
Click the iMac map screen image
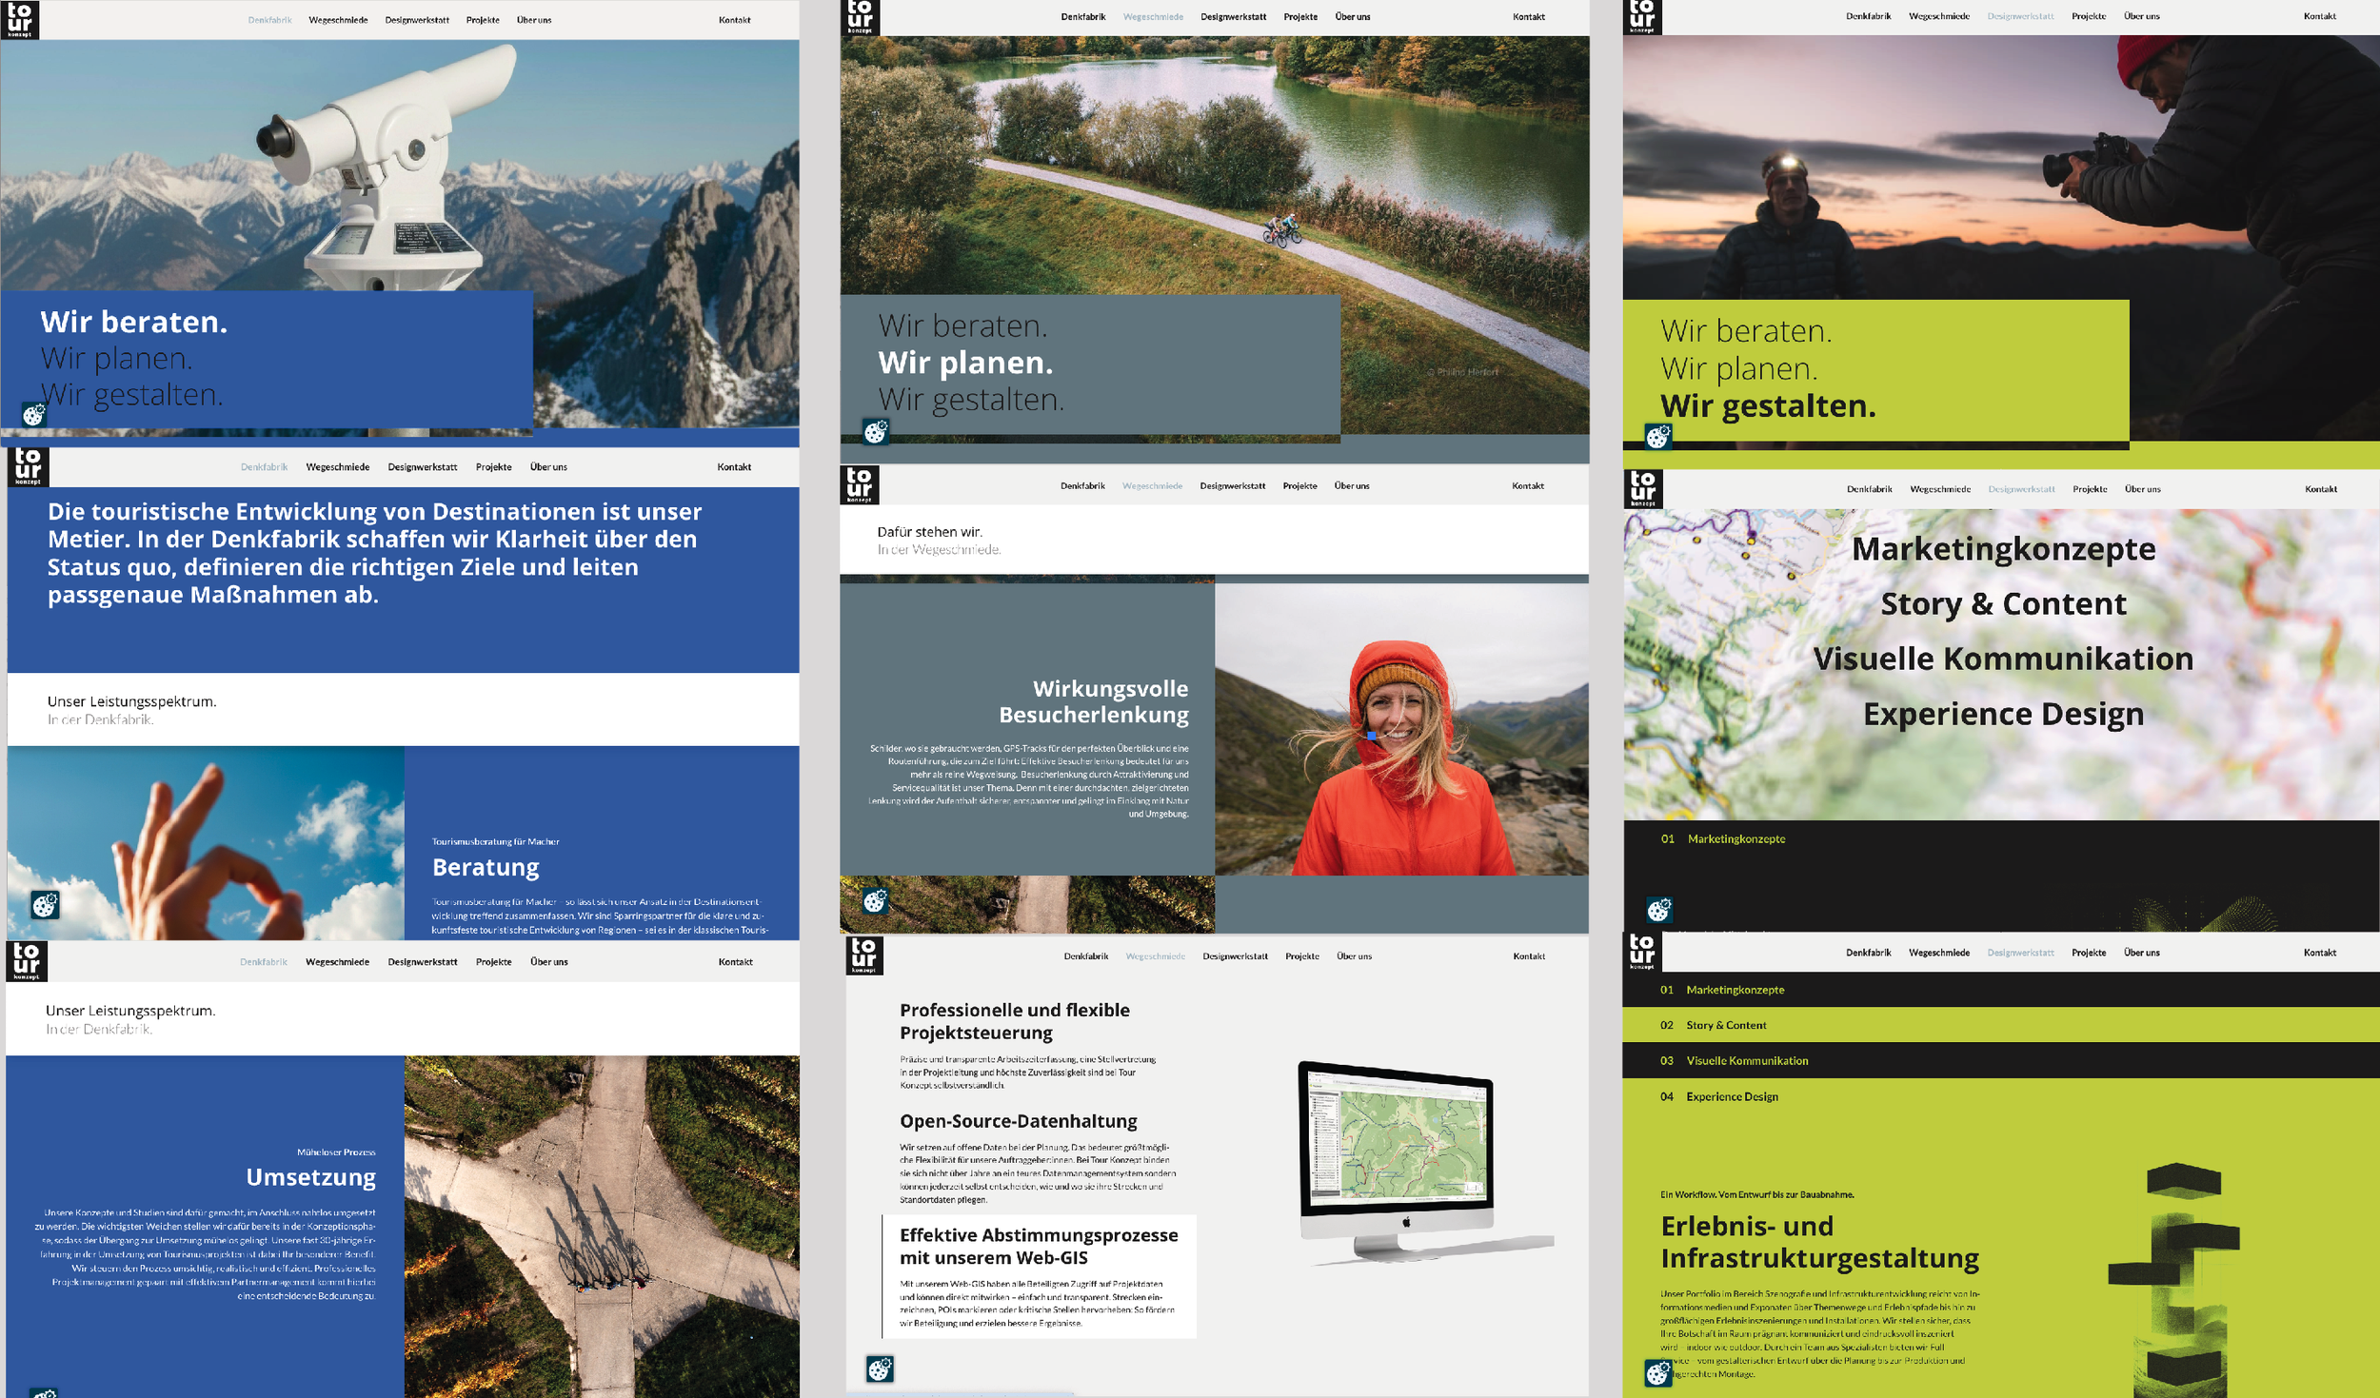click(1397, 1141)
